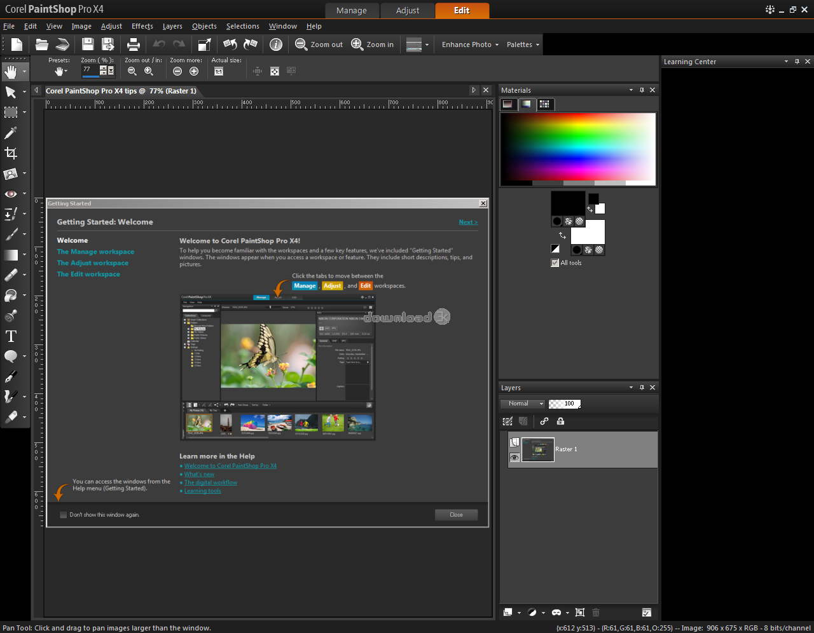Click the swatches tab in Materials palette
The image size is (814, 633).
tap(545, 104)
